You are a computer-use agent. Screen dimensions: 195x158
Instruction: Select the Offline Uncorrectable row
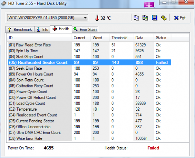(x=90, y=127)
